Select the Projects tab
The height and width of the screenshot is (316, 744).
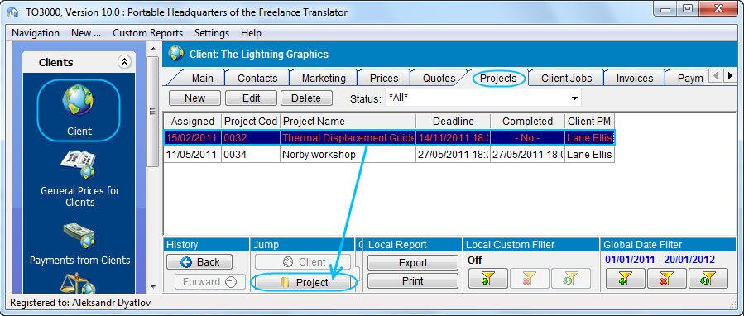point(498,79)
